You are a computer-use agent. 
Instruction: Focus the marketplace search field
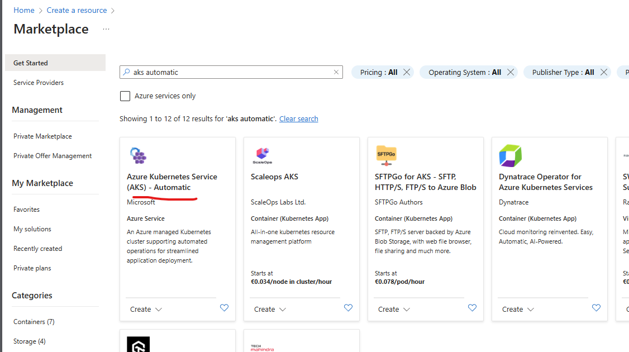tap(231, 72)
